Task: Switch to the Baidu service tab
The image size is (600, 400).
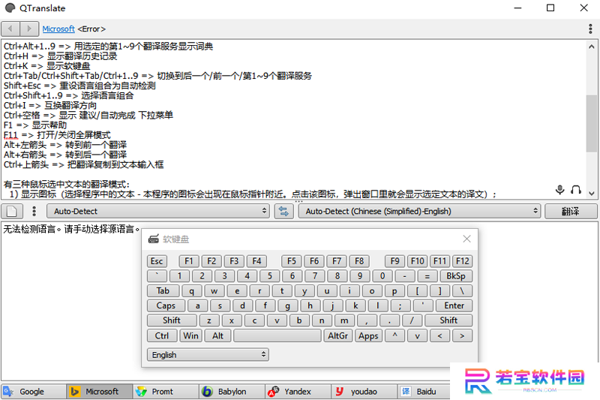Action: (424, 392)
